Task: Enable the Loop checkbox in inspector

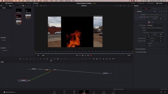Action: coord(147,46)
